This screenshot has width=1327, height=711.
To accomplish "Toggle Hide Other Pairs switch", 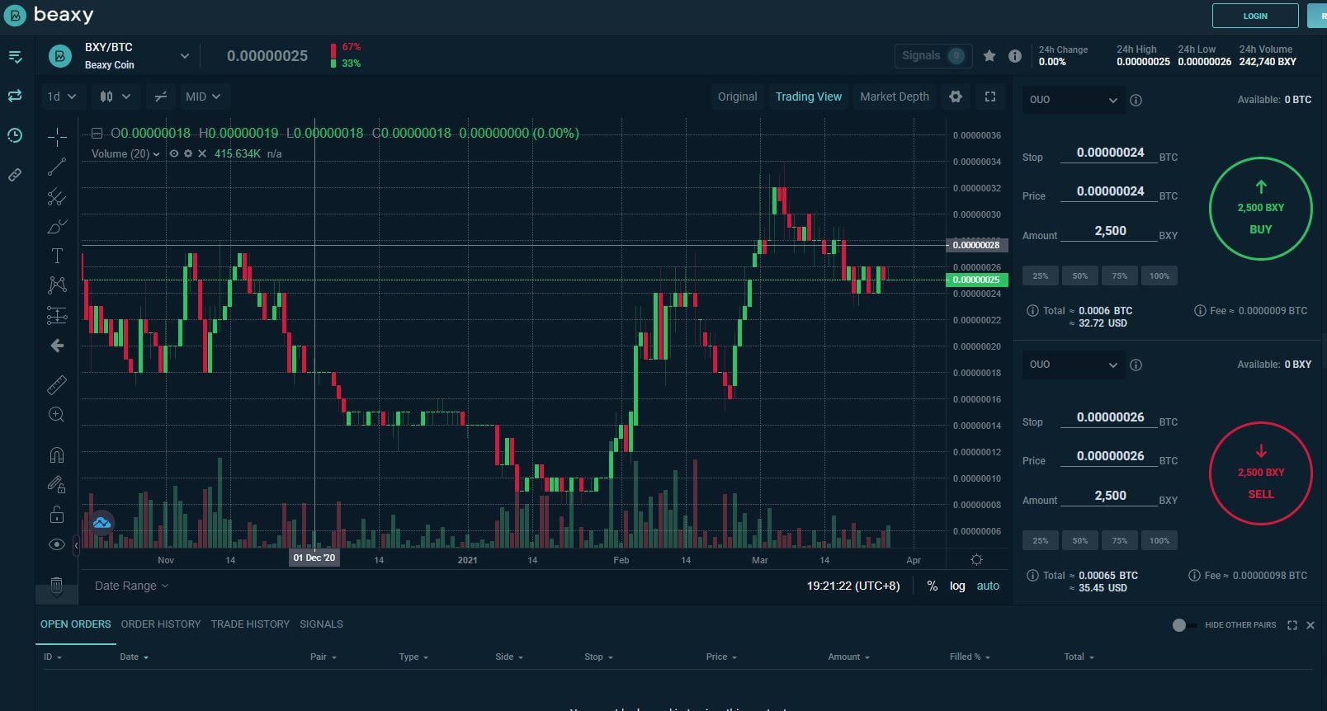I will click(1184, 625).
